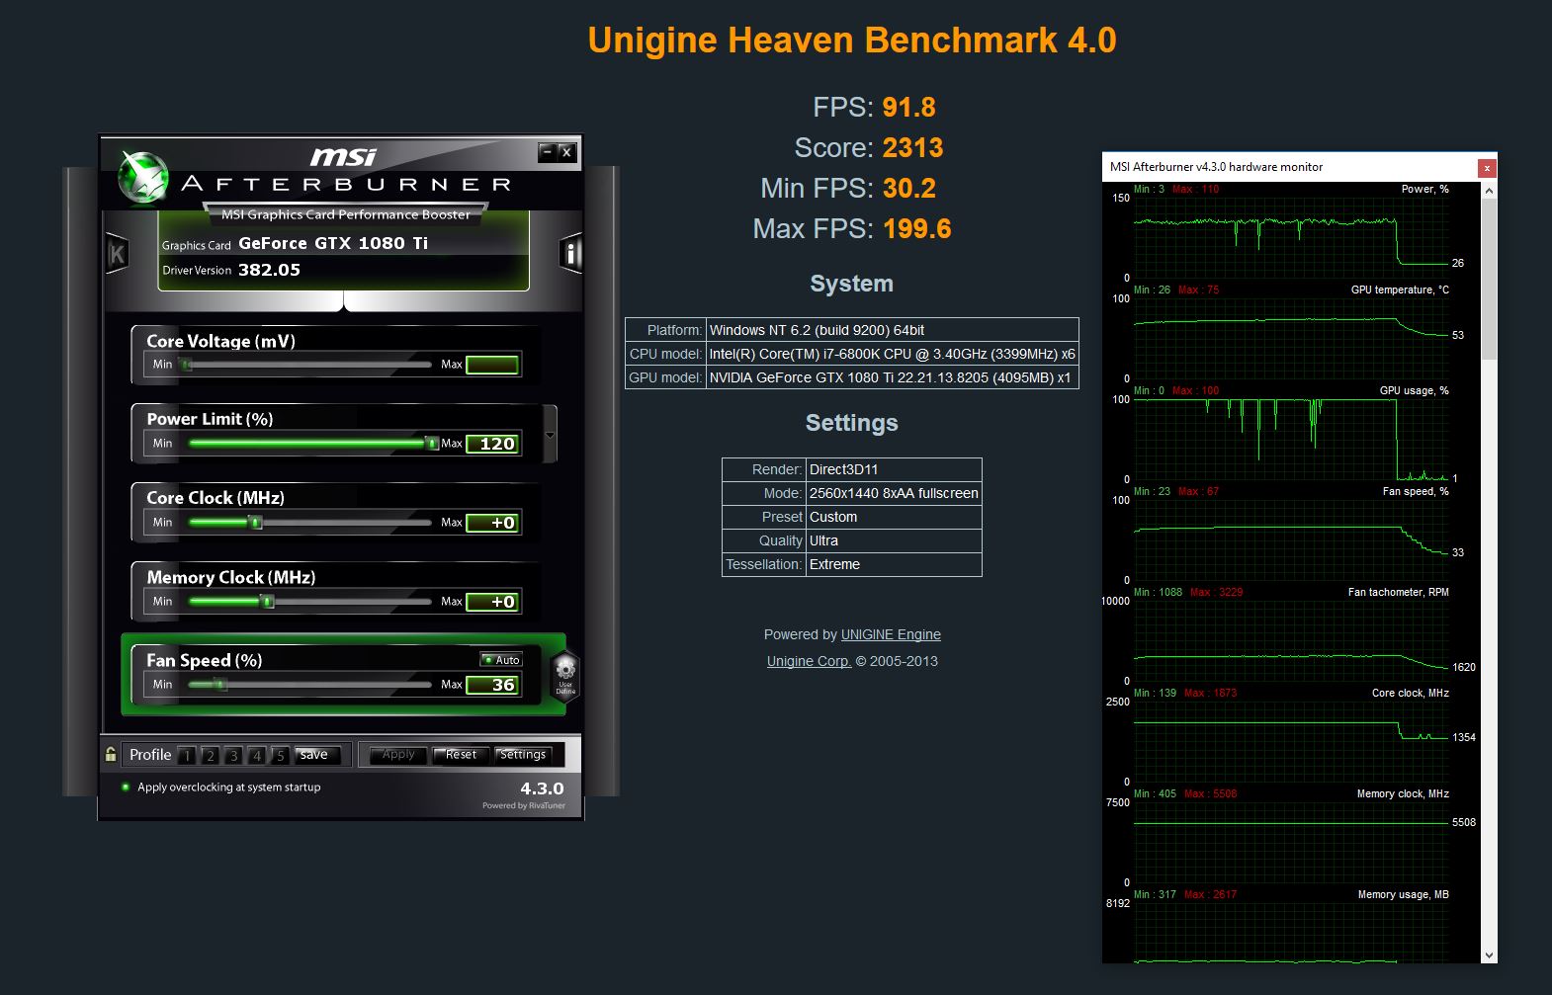Viewport: 1552px width, 995px height.
Task: Click the NVIDIA GeForce GTX 1080 Ti GPU model cell
Action: point(892,377)
